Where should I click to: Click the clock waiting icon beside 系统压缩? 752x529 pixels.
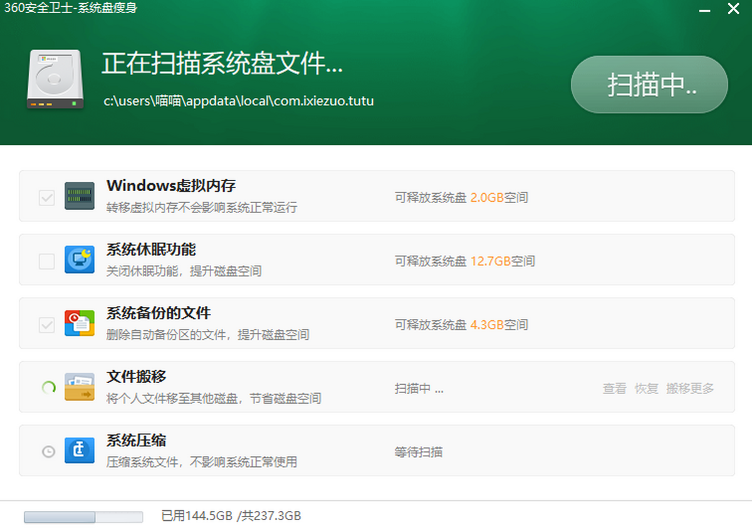48,451
